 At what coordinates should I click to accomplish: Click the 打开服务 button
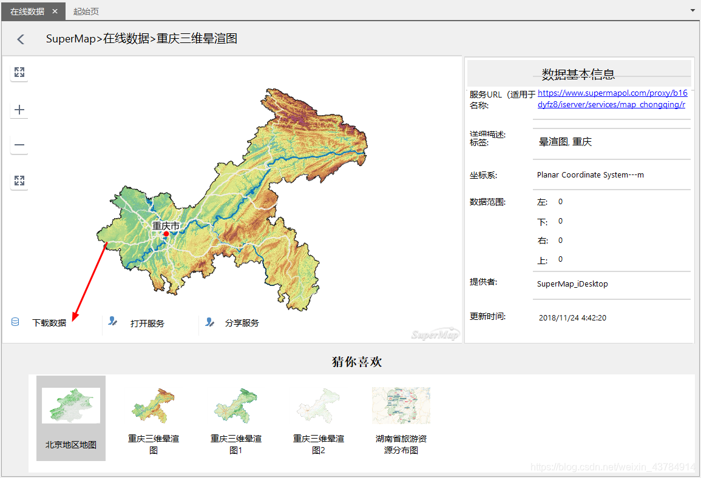pyautogui.click(x=147, y=323)
